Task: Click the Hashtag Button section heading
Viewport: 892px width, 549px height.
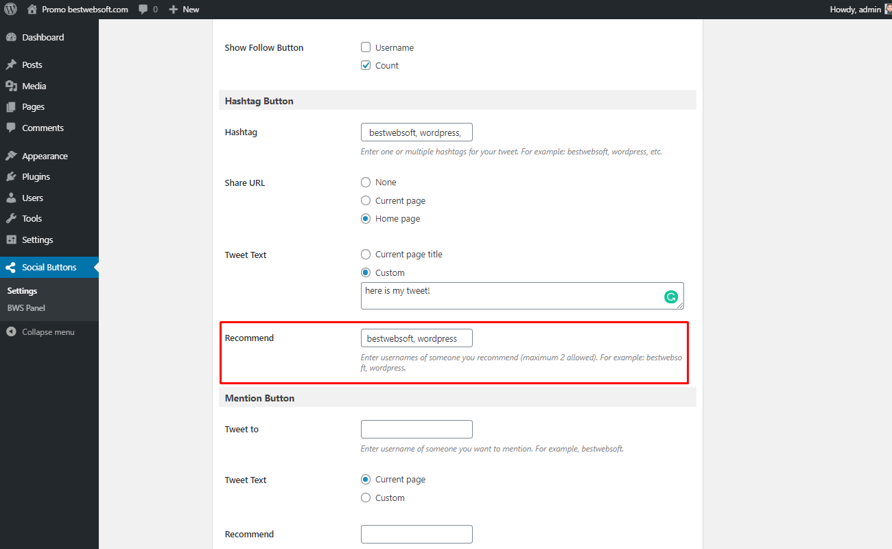Action: 259,101
